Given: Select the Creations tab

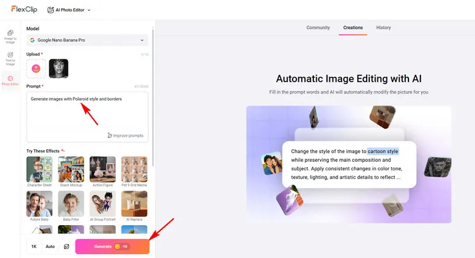Looking at the screenshot, I should click(x=353, y=28).
